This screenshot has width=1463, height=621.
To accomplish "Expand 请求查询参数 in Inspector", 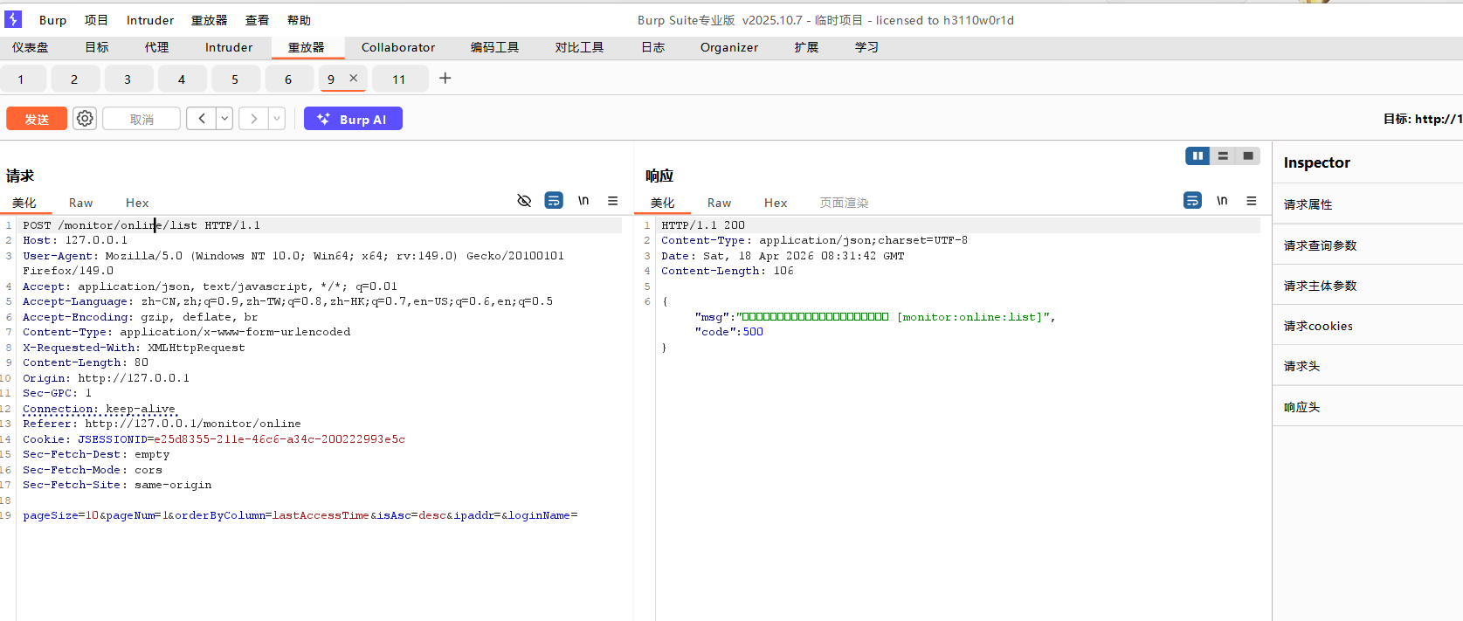I will point(1368,245).
